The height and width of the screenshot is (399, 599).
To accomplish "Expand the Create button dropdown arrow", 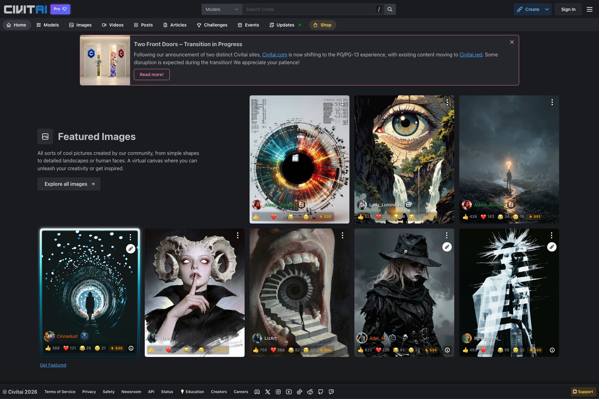I will (x=547, y=9).
